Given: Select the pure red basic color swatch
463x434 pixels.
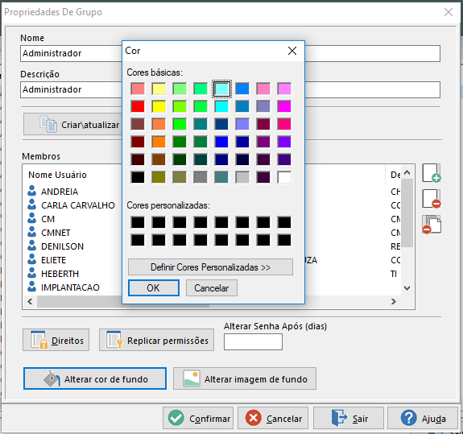Looking at the screenshot, I should pos(138,106).
